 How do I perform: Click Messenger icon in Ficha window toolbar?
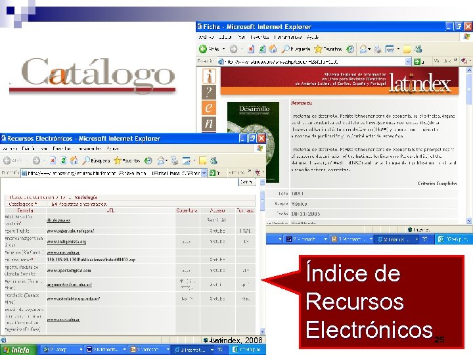(418, 49)
